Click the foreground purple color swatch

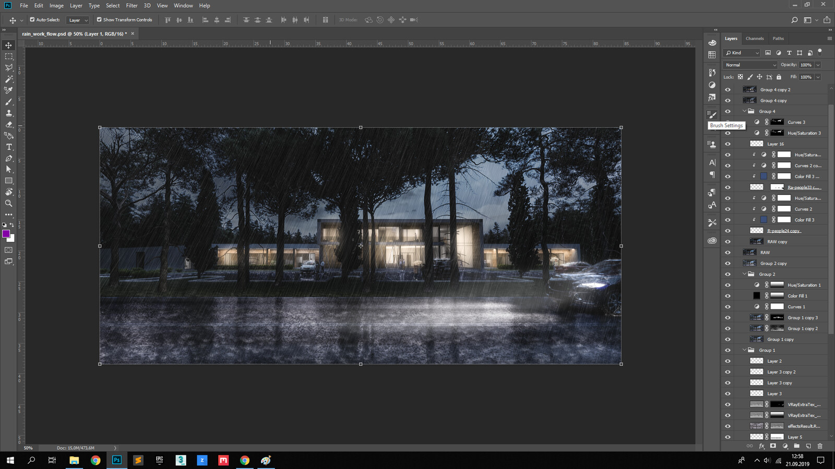pyautogui.click(x=6, y=234)
